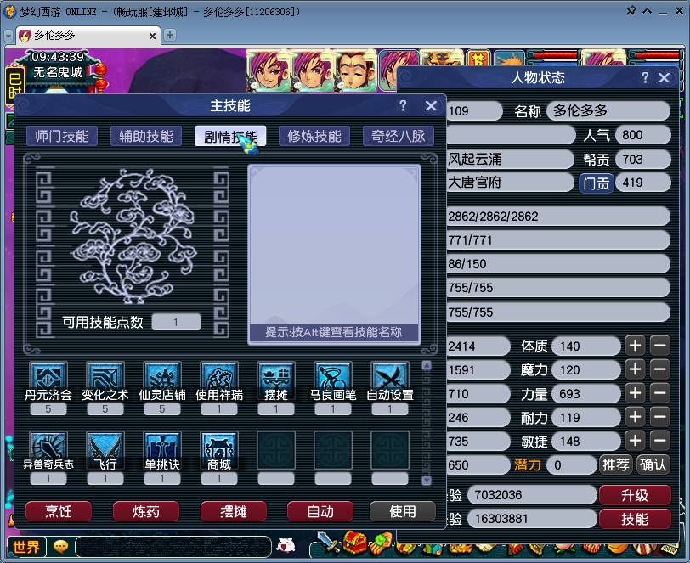
Task: Open the 商城 skill icon
Action: tap(219, 448)
